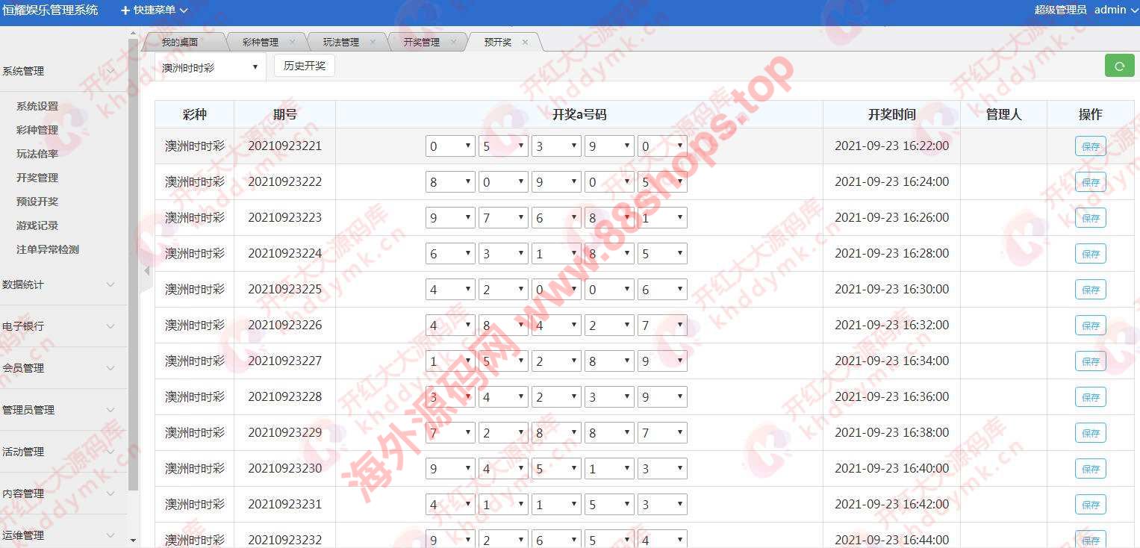Collapse the 系统管理 sidebar section
Image resolution: width=1140 pixels, height=548 pixels.
click(58, 71)
